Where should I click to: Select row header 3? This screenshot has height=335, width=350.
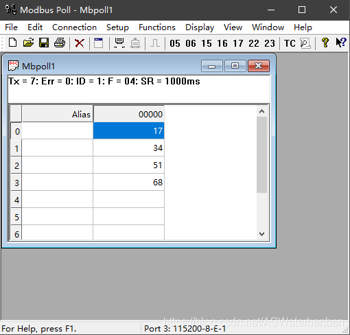[x=16, y=183]
